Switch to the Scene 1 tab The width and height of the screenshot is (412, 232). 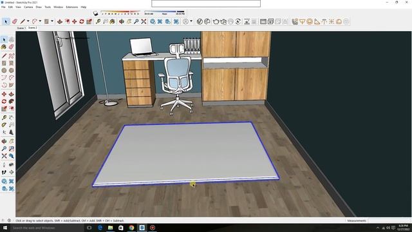[21, 28]
